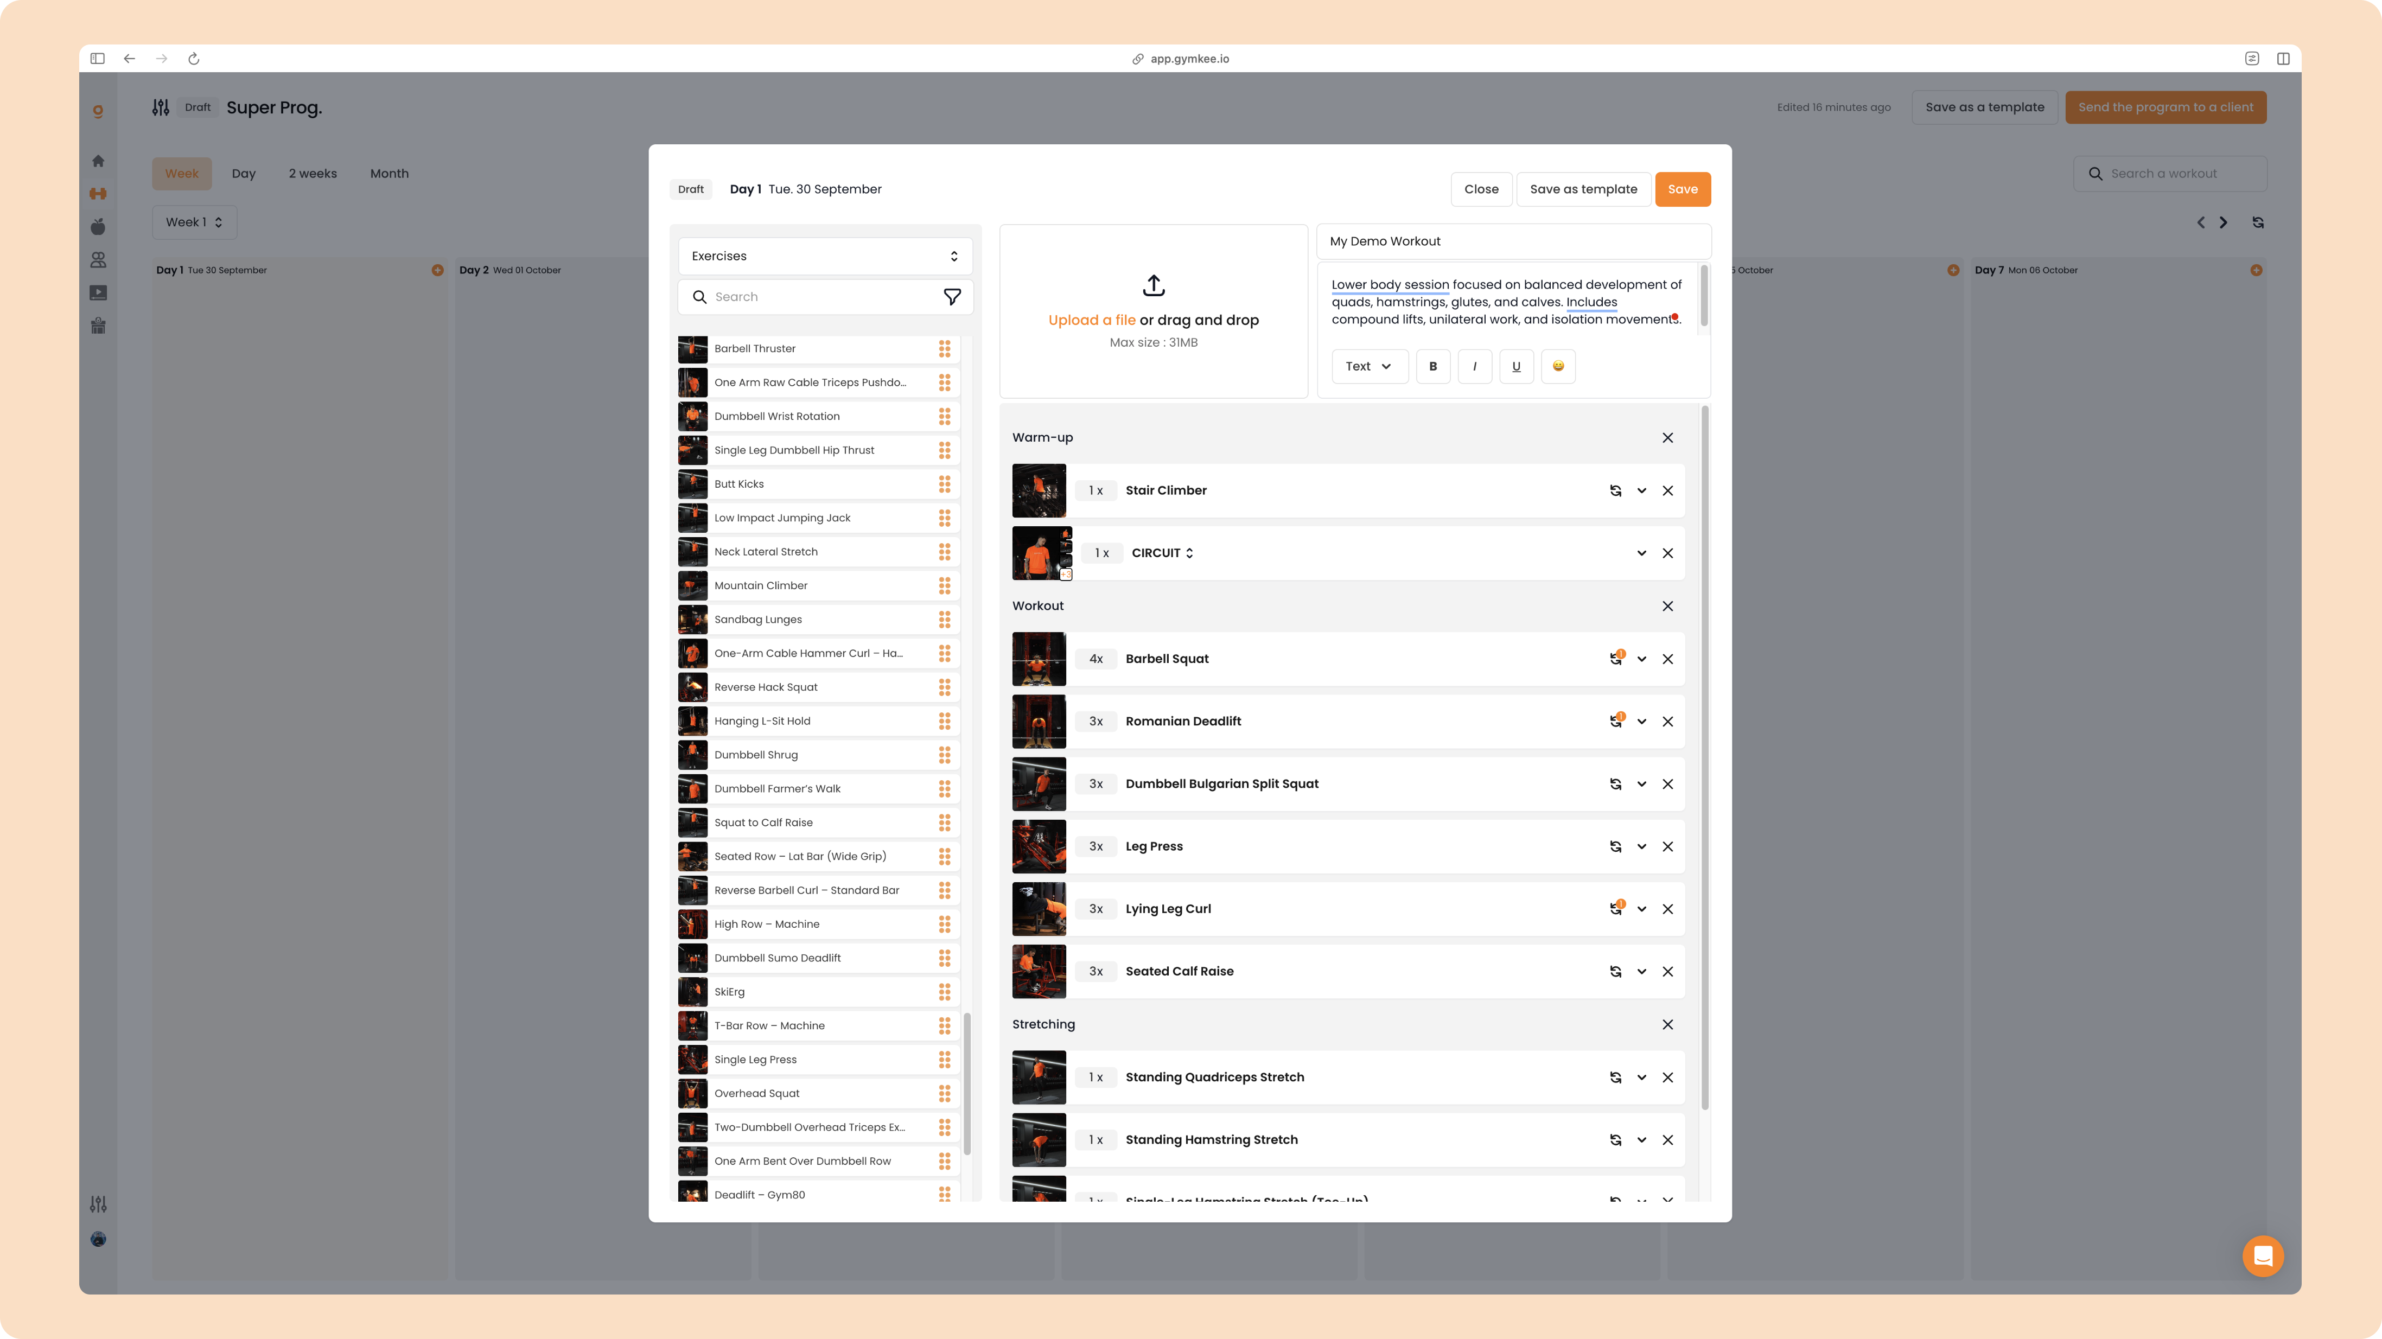Screen dimensions: 2382x1339
Task: Open the CIRCUIT type selector
Action: (x=1162, y=553)
